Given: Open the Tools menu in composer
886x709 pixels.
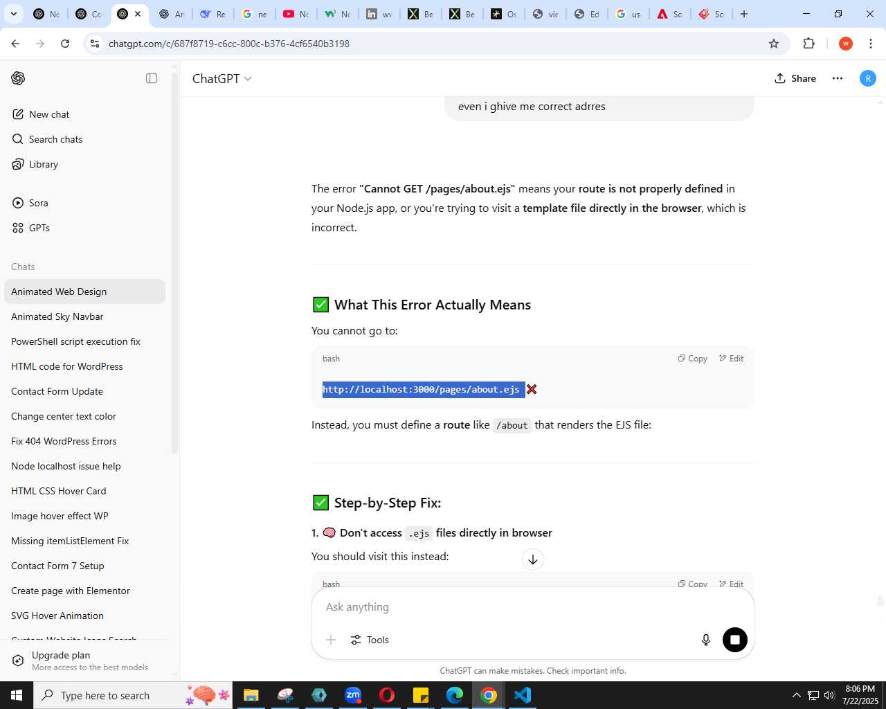Looking at the screenshot, I should (370, 640).
